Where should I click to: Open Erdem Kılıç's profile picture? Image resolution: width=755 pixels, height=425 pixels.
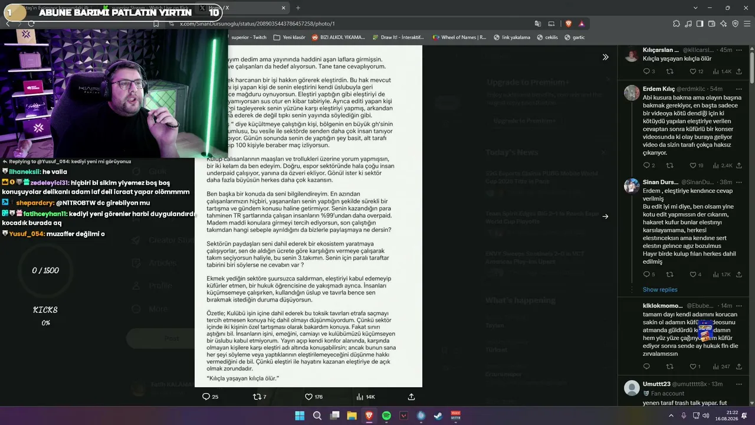click(632, 93)
